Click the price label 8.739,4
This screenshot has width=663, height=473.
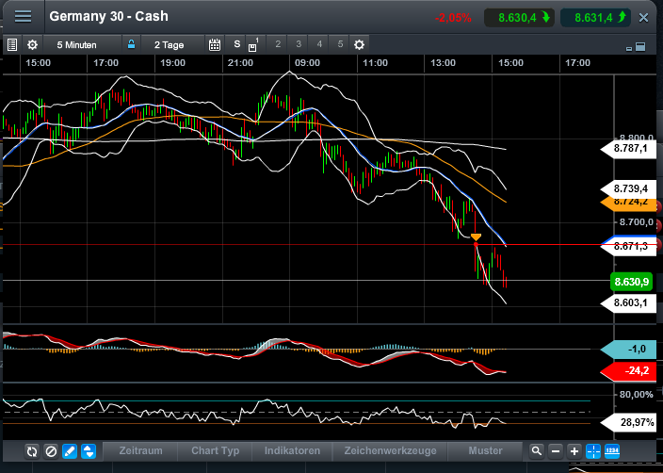click(x=629, y=188)
